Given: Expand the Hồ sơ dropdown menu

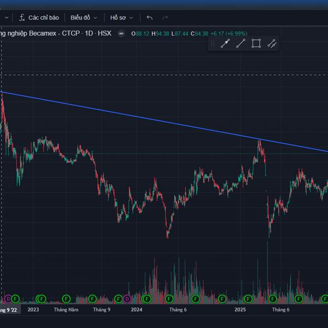Looking at the screenshot, I should tap(121, 17).
